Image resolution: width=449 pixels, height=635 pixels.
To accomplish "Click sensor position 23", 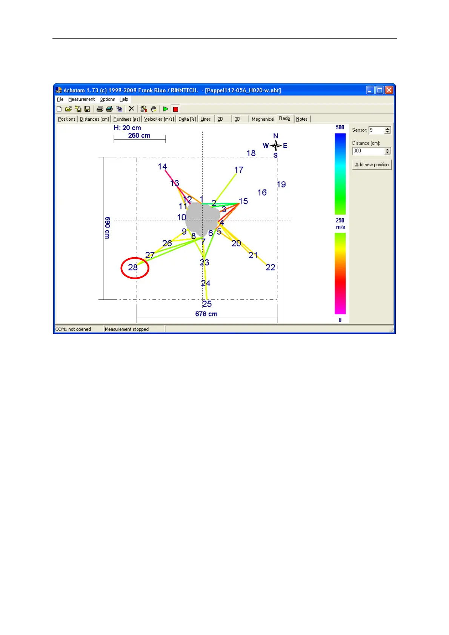I will tap(205, 262).
